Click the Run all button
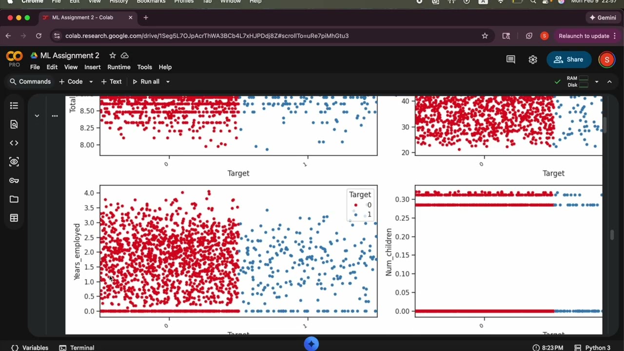This screenshot has height=351, width=624. click(x=146, y=82)
